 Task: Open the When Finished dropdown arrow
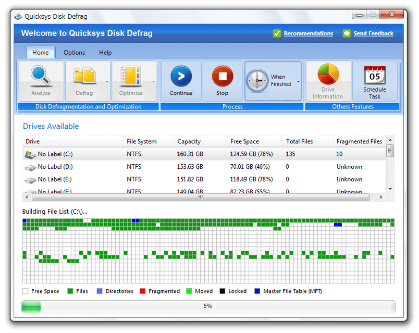click(298, 81)
